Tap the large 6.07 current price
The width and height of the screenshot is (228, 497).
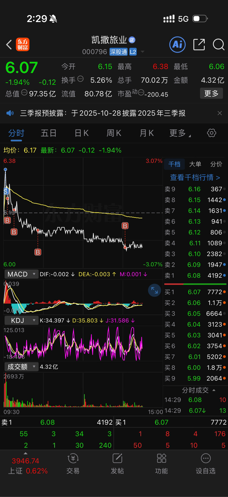coord(22,68)
